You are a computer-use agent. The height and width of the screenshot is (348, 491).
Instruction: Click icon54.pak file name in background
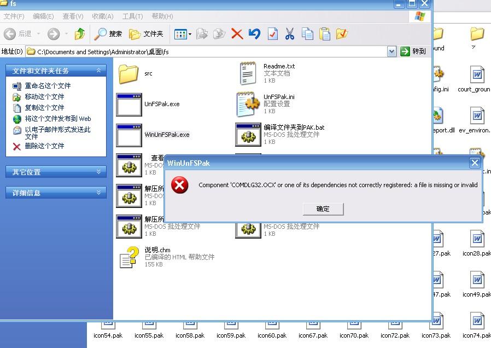click(108, 335)
